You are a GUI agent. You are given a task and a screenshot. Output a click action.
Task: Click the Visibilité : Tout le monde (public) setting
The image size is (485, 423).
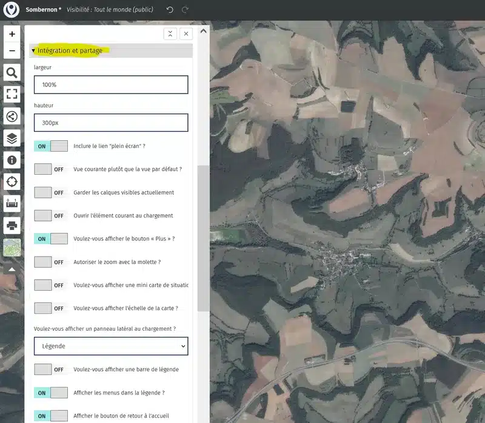[x=110, y=10]
